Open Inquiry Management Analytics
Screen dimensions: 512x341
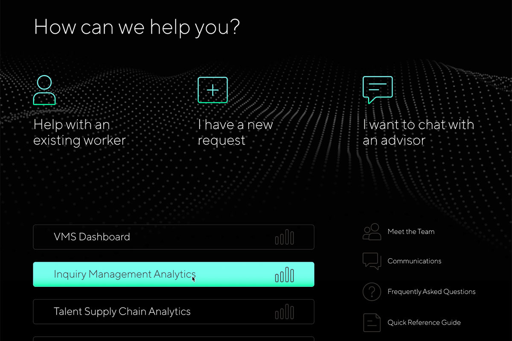click(x=173, y=275)
